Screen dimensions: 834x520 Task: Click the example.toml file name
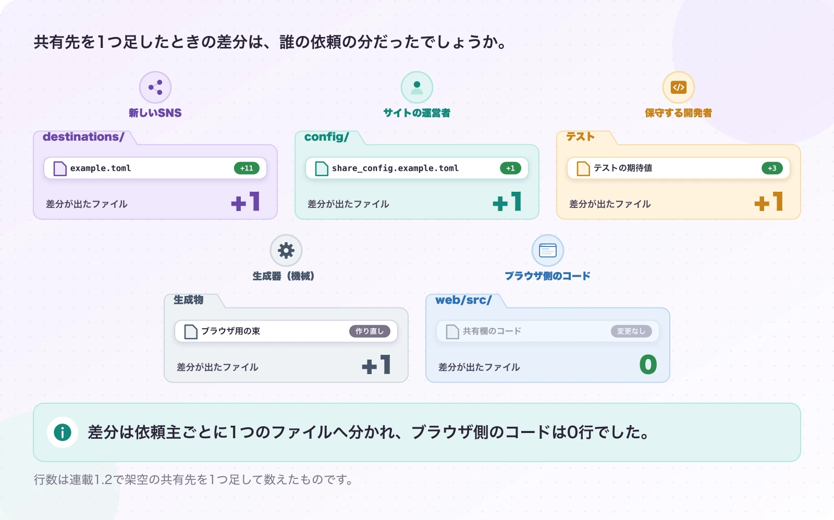point(101,168)
